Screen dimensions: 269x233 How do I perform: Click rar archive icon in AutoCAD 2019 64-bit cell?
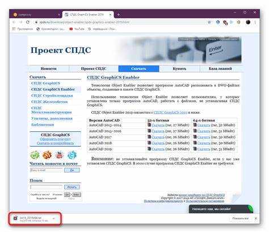tap(195, 149)
